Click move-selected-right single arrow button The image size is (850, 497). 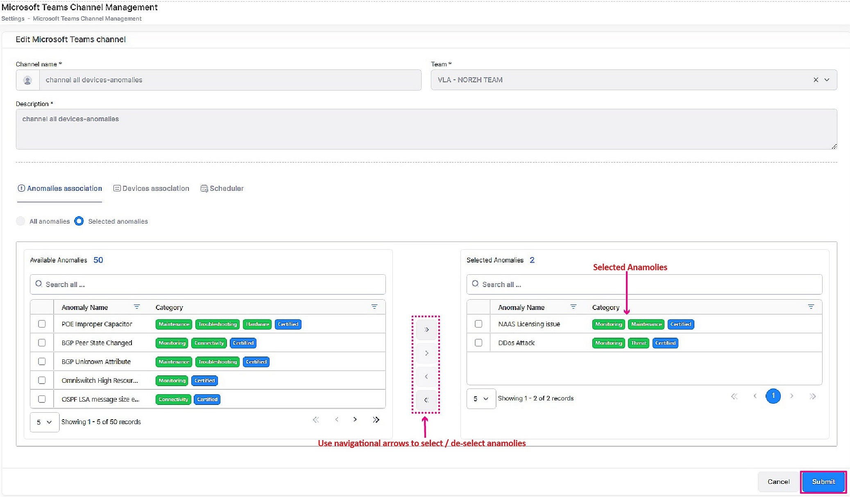tap(426, 353)
